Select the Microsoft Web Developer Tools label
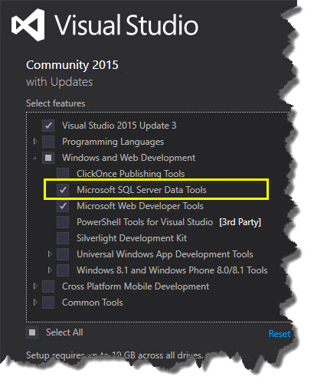The height and width of the screenshot is (386, 314). tap(140, 206)
